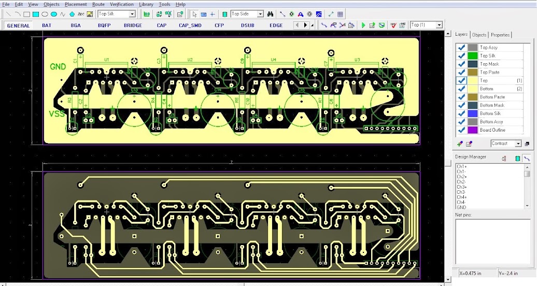Image resolution: width=537 pixels, height=286 pixels.
Task: Select the filled rectangle drawing tool
Action: point(36,14)
